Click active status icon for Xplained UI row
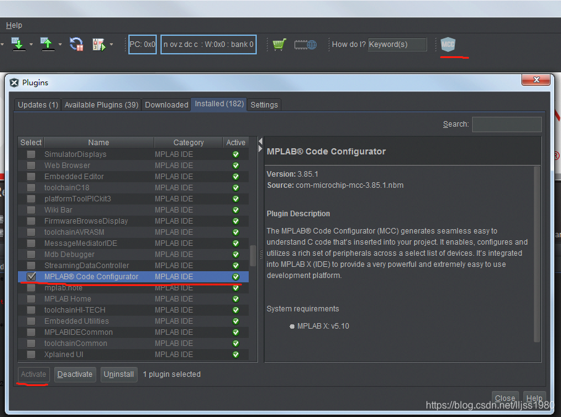Screen dimensions: 561x417 click(236, 355)
